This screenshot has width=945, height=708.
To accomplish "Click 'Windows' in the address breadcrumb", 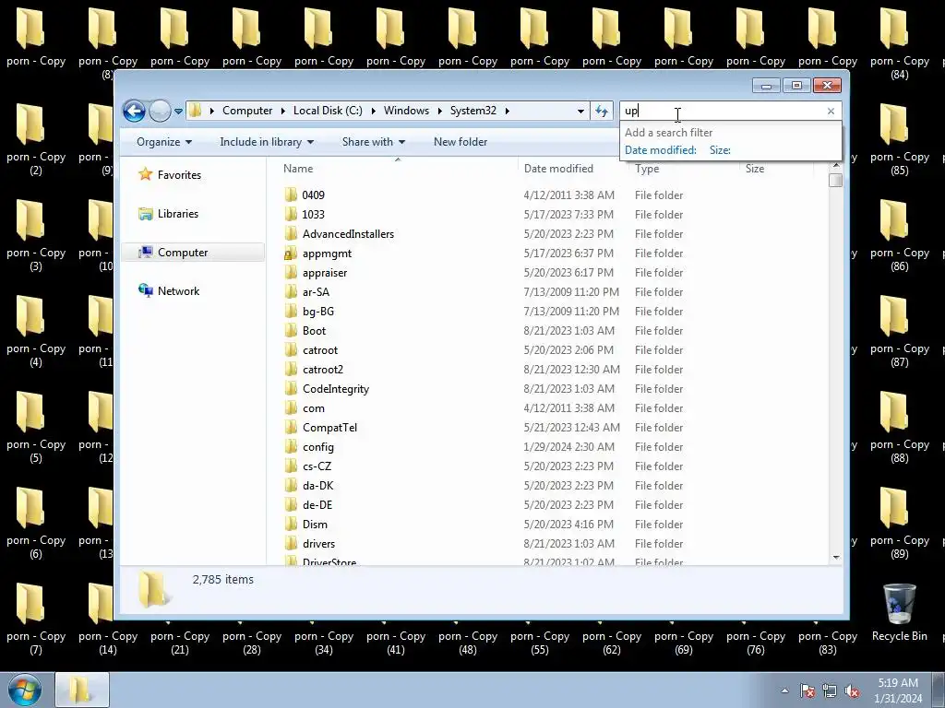I will pyautogui.click(x=406, y=111).
